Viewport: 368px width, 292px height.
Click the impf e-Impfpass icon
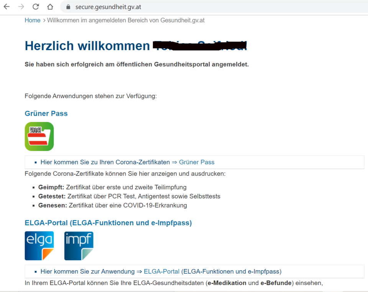click(79, 246)
